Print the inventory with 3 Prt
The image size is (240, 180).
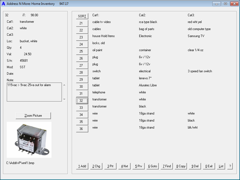tap(110, 166)
